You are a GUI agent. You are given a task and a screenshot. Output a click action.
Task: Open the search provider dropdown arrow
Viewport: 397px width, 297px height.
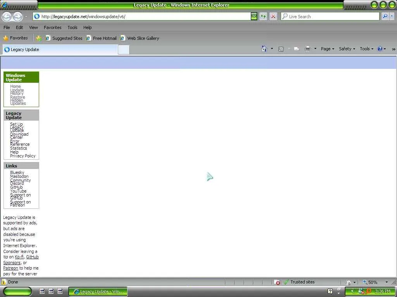[x=392, y=16]
